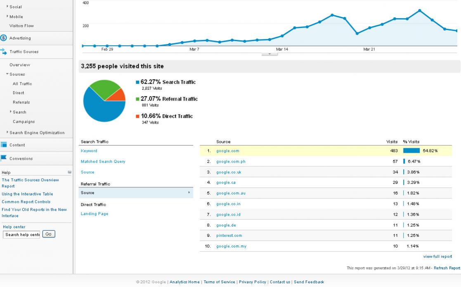Image resolution: width=461 pixels, height=287 pixels.
Task: Open Terms of Service footer link
Action: point(219,282)
